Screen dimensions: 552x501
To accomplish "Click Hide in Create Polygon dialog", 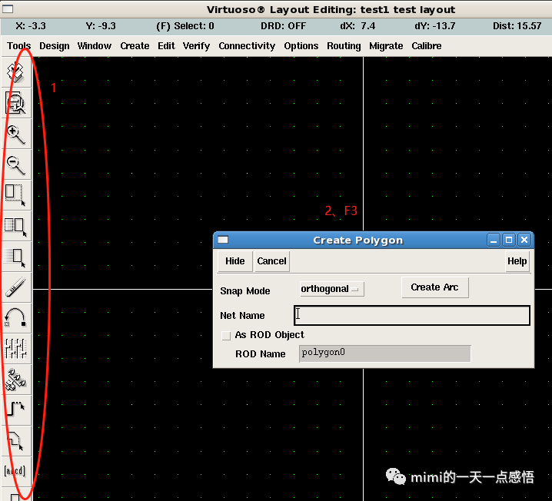I will pyautogui.click(x=234, y=261).
